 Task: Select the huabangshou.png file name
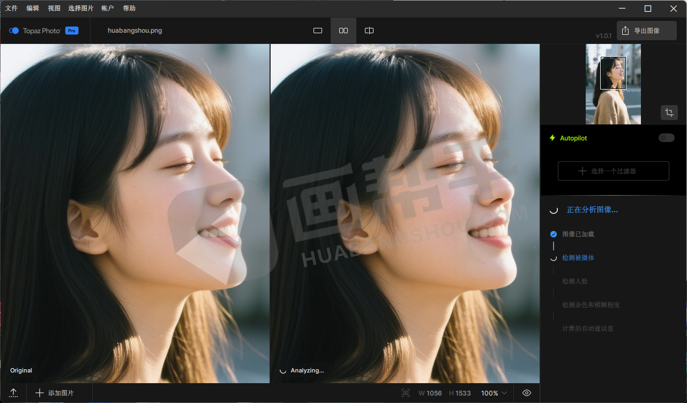pyautogui.click(x=135, y=31)
